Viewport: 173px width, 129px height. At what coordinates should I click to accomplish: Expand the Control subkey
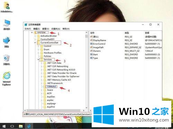38,46
